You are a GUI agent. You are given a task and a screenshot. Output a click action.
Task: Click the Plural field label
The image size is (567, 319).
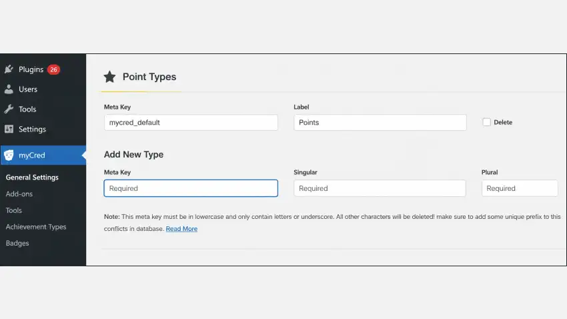pyautogui.click(x=490, y=172)
